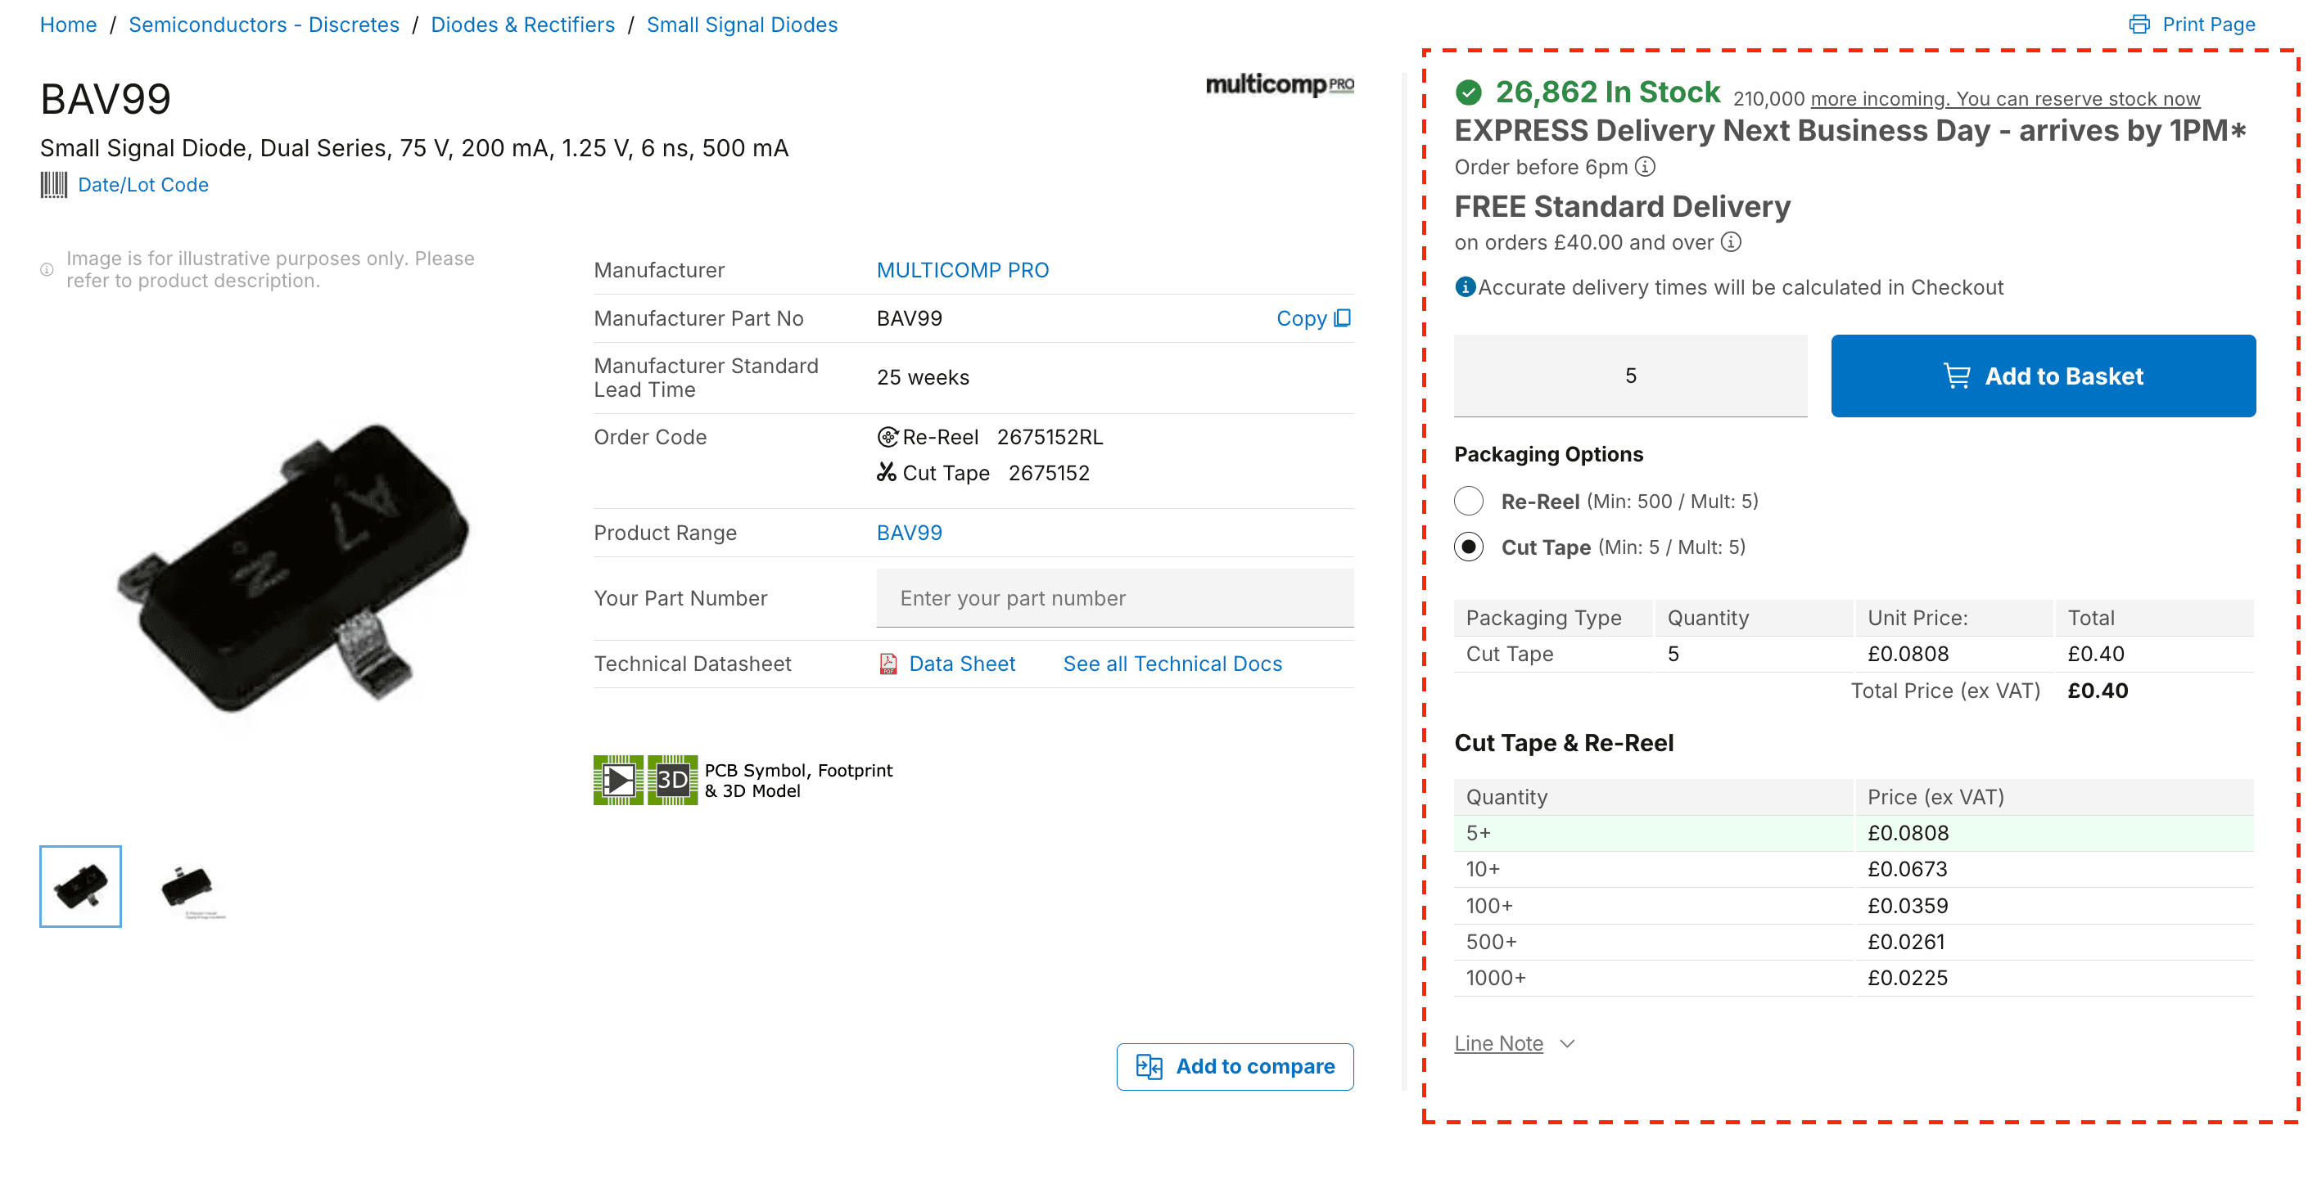
Task: Click the Print Page link
Action: coord(2208,25)
